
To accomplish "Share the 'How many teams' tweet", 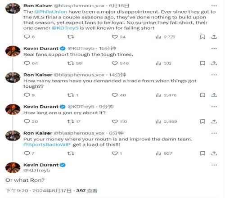I will (214, 95).
